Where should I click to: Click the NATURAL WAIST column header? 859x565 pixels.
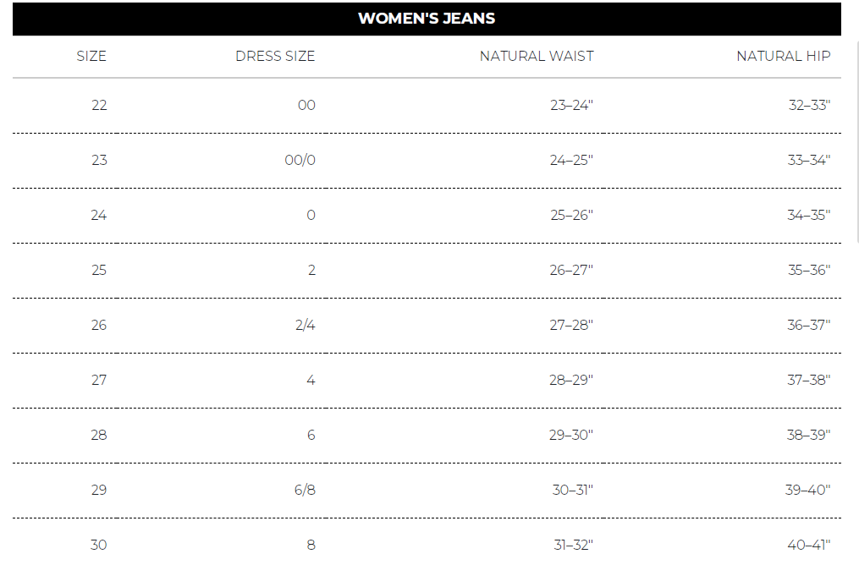537,57
